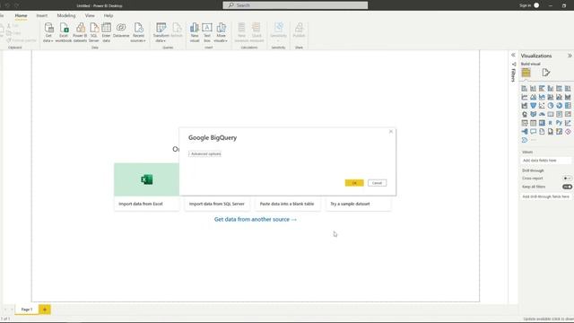Select the Page 1 tab
Viewport: 574px width, 323px height.
(x=26, y=310)
